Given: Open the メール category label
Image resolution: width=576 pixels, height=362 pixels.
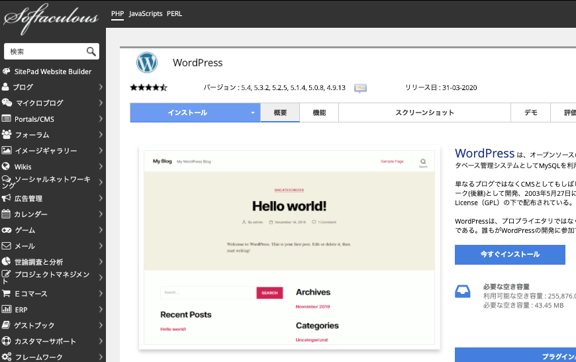Looking at the screenshot, I should click(x=24, y=246).
